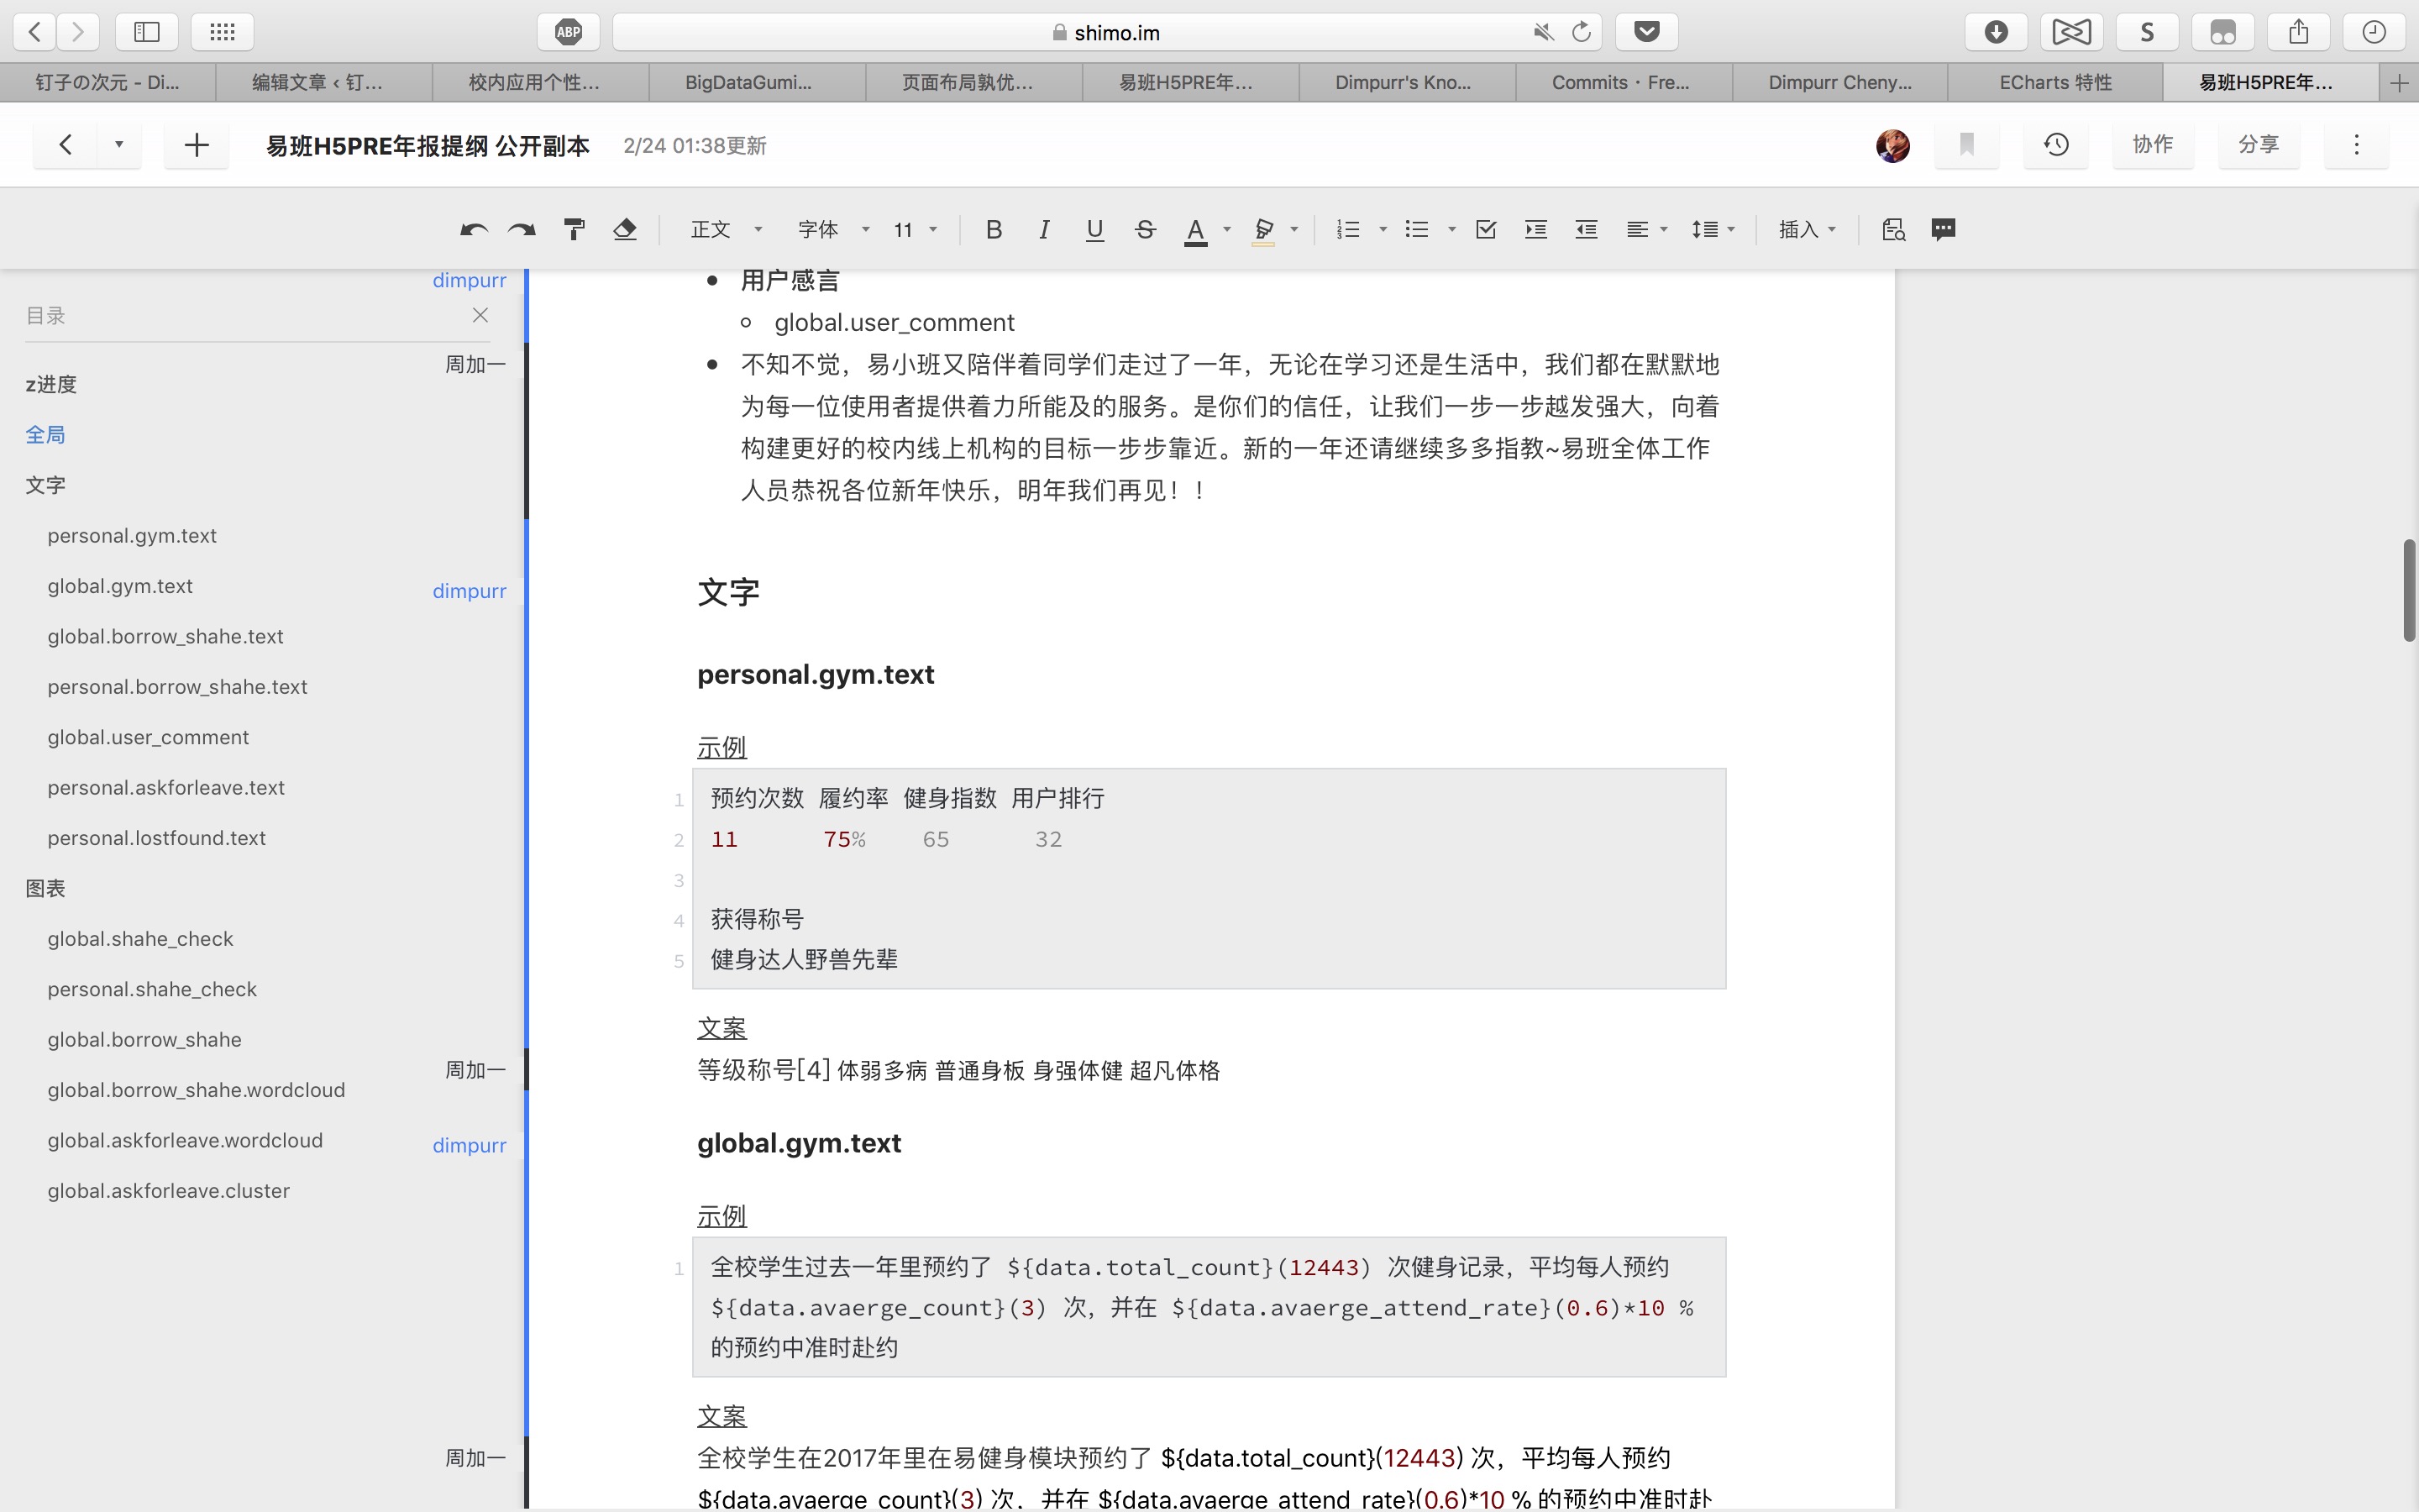Switch to the ECharts 特性 tab
This screenshot has width=2419, height=1512.
tap(2054, 83)
